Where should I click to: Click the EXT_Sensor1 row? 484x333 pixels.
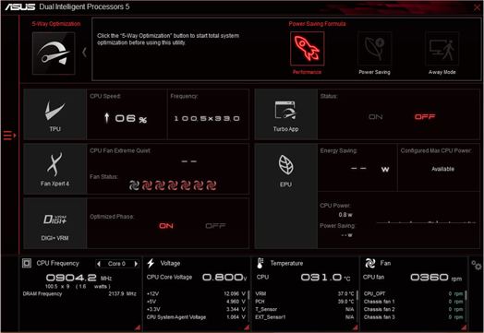[x=305, y=317]
